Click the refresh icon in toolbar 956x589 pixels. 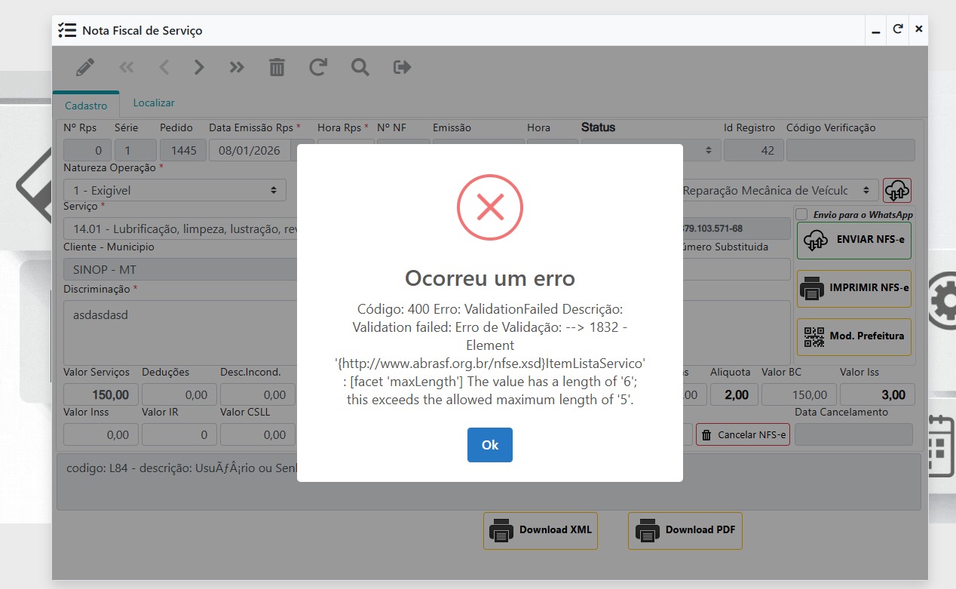click(318, 67)
